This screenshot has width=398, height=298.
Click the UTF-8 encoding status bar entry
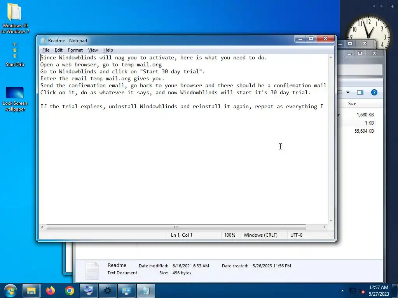click(x=297, y=235)
